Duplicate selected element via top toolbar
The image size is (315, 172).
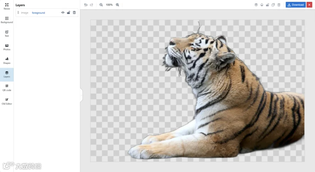[x=273, y=5]
